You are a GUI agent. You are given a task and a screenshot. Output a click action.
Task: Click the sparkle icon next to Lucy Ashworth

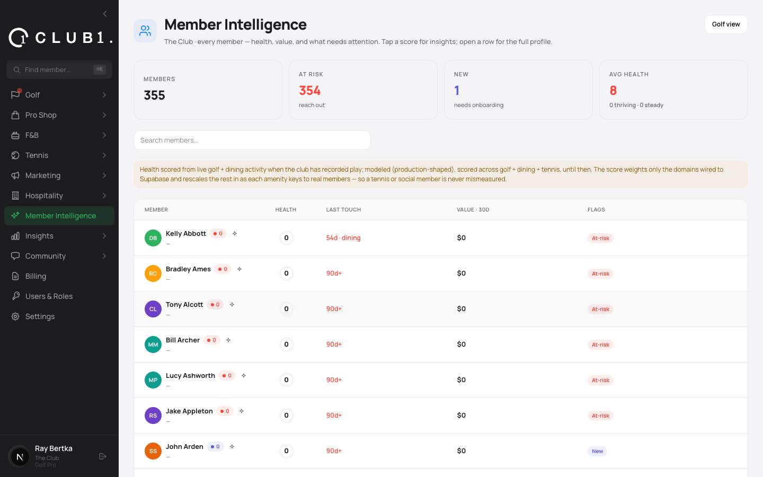pyautogui.click(x=244, y=376)
